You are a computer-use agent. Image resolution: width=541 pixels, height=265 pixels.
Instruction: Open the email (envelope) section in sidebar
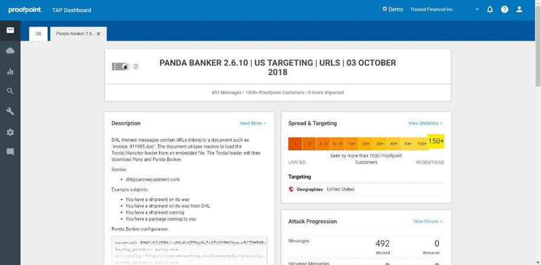pyautogui.click(x=10, y=30)
